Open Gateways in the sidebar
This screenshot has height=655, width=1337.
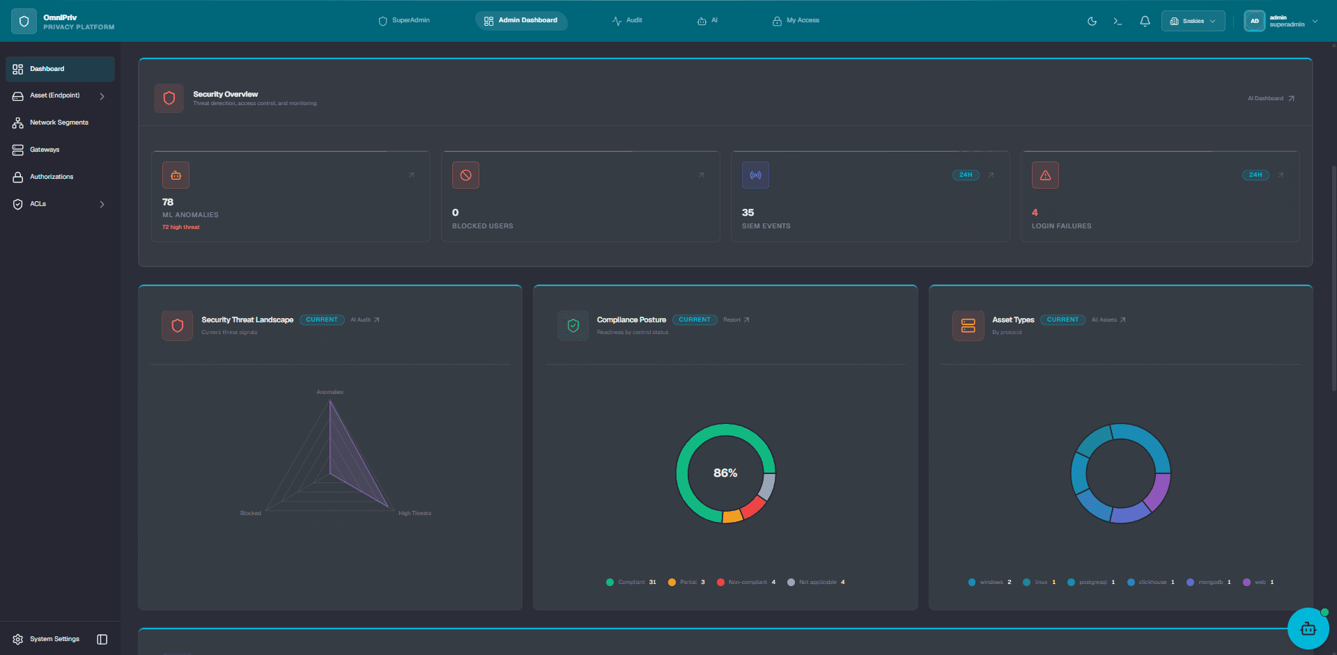click(60, 150)
